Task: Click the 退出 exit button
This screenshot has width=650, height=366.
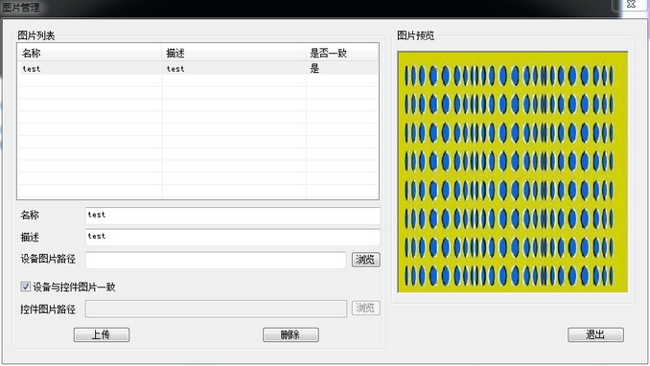Action: (x=595, y=335)
